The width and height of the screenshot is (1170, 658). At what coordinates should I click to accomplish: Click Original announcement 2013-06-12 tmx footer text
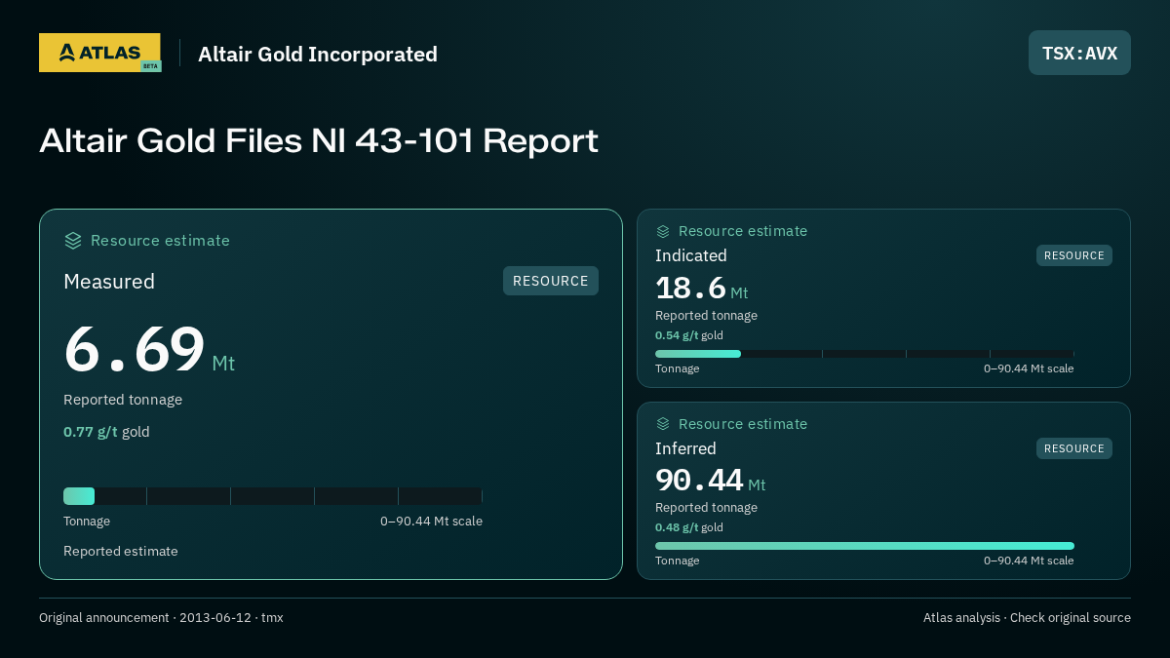point(161,618)
